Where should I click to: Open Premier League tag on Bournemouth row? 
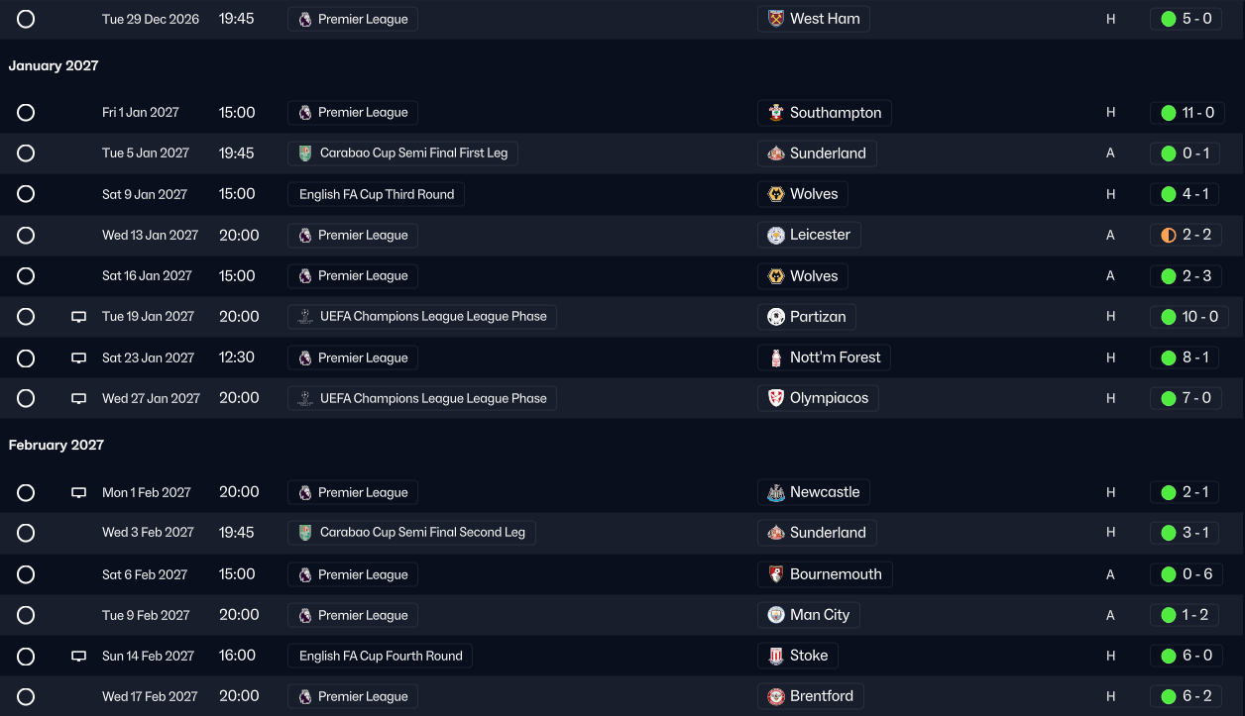[x=353, y=574]
